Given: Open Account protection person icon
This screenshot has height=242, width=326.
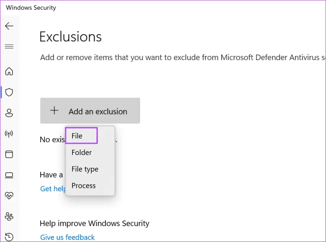Looking at the screenshot, I should pos(9,113).
